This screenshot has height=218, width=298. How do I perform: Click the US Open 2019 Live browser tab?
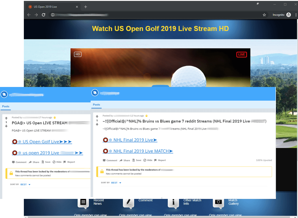53,7
